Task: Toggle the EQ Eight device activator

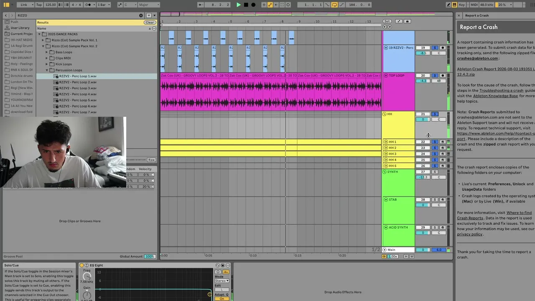Action: [82, 265]
